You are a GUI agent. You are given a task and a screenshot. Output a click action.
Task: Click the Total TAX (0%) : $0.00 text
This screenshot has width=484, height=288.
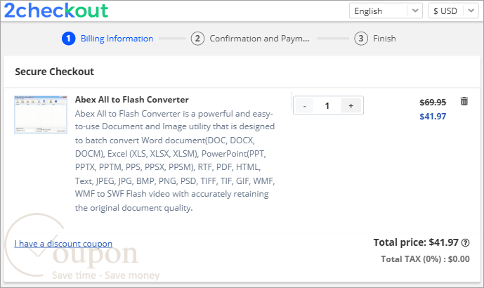(425, 259)
